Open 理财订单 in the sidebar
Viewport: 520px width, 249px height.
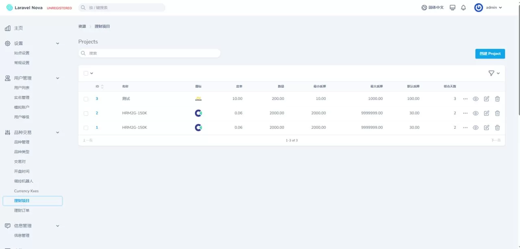[x=22, y=210]
